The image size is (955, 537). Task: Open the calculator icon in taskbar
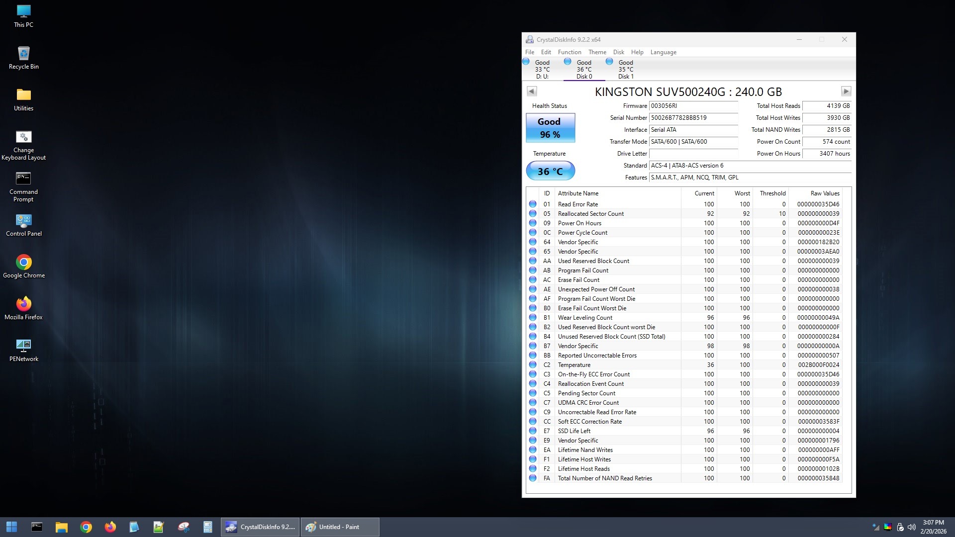click(207, 527)
